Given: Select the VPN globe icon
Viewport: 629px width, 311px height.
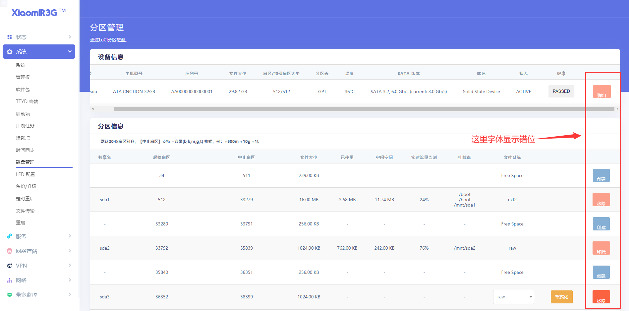Looking at the screenshot, I should click(9, 265).
